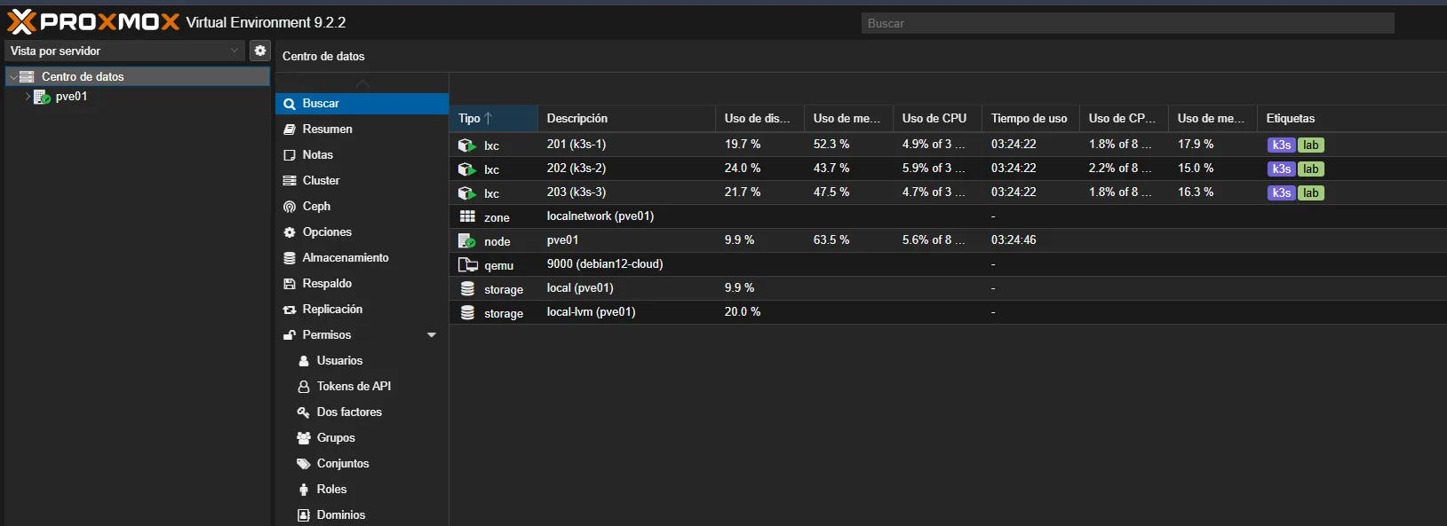Click the Notas note icon
Image resolution: width=1447 pixels, height=526 pixels.
[290, 155]
